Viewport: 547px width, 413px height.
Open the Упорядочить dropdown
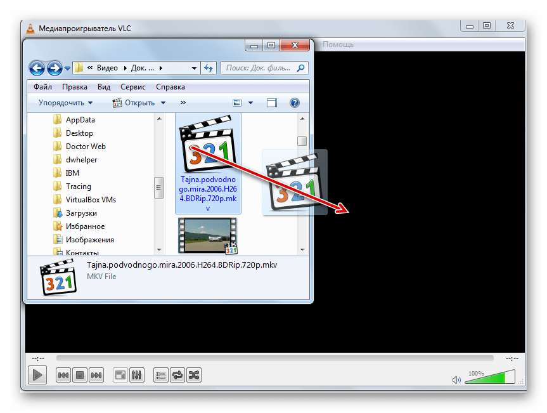click(x=65, y=103)
